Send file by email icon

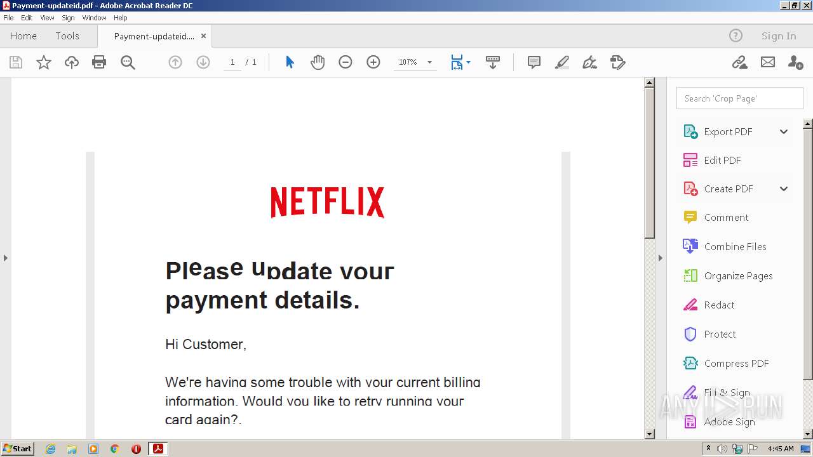(x=768, y=62)
